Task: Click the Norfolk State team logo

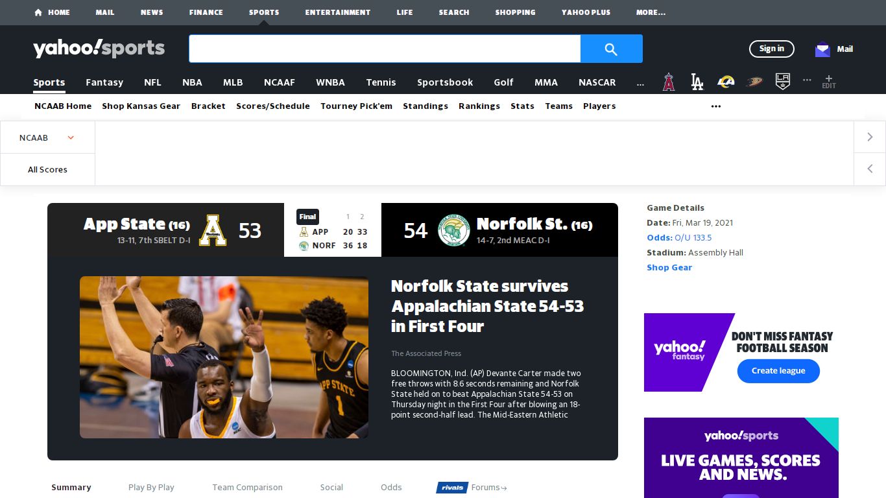Action: click(x=454, y=230)
